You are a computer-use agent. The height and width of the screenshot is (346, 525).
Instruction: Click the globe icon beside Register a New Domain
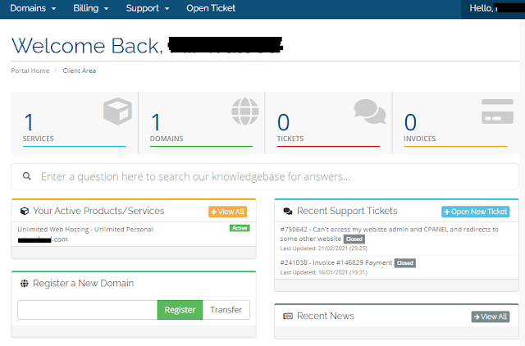tap(24, 284)
